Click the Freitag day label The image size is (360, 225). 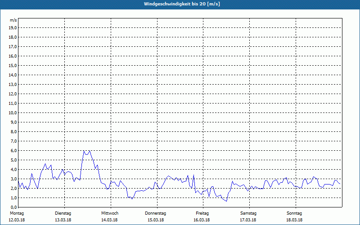pos(202,213)
